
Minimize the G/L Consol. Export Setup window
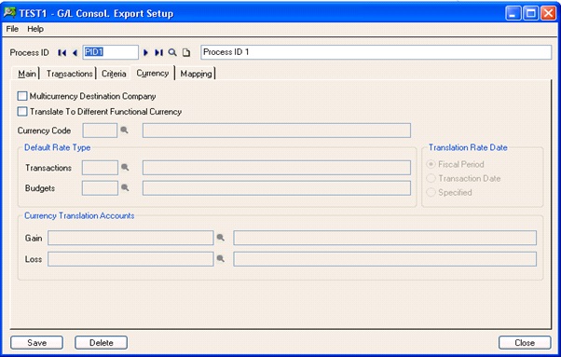(x=513, y=13)
